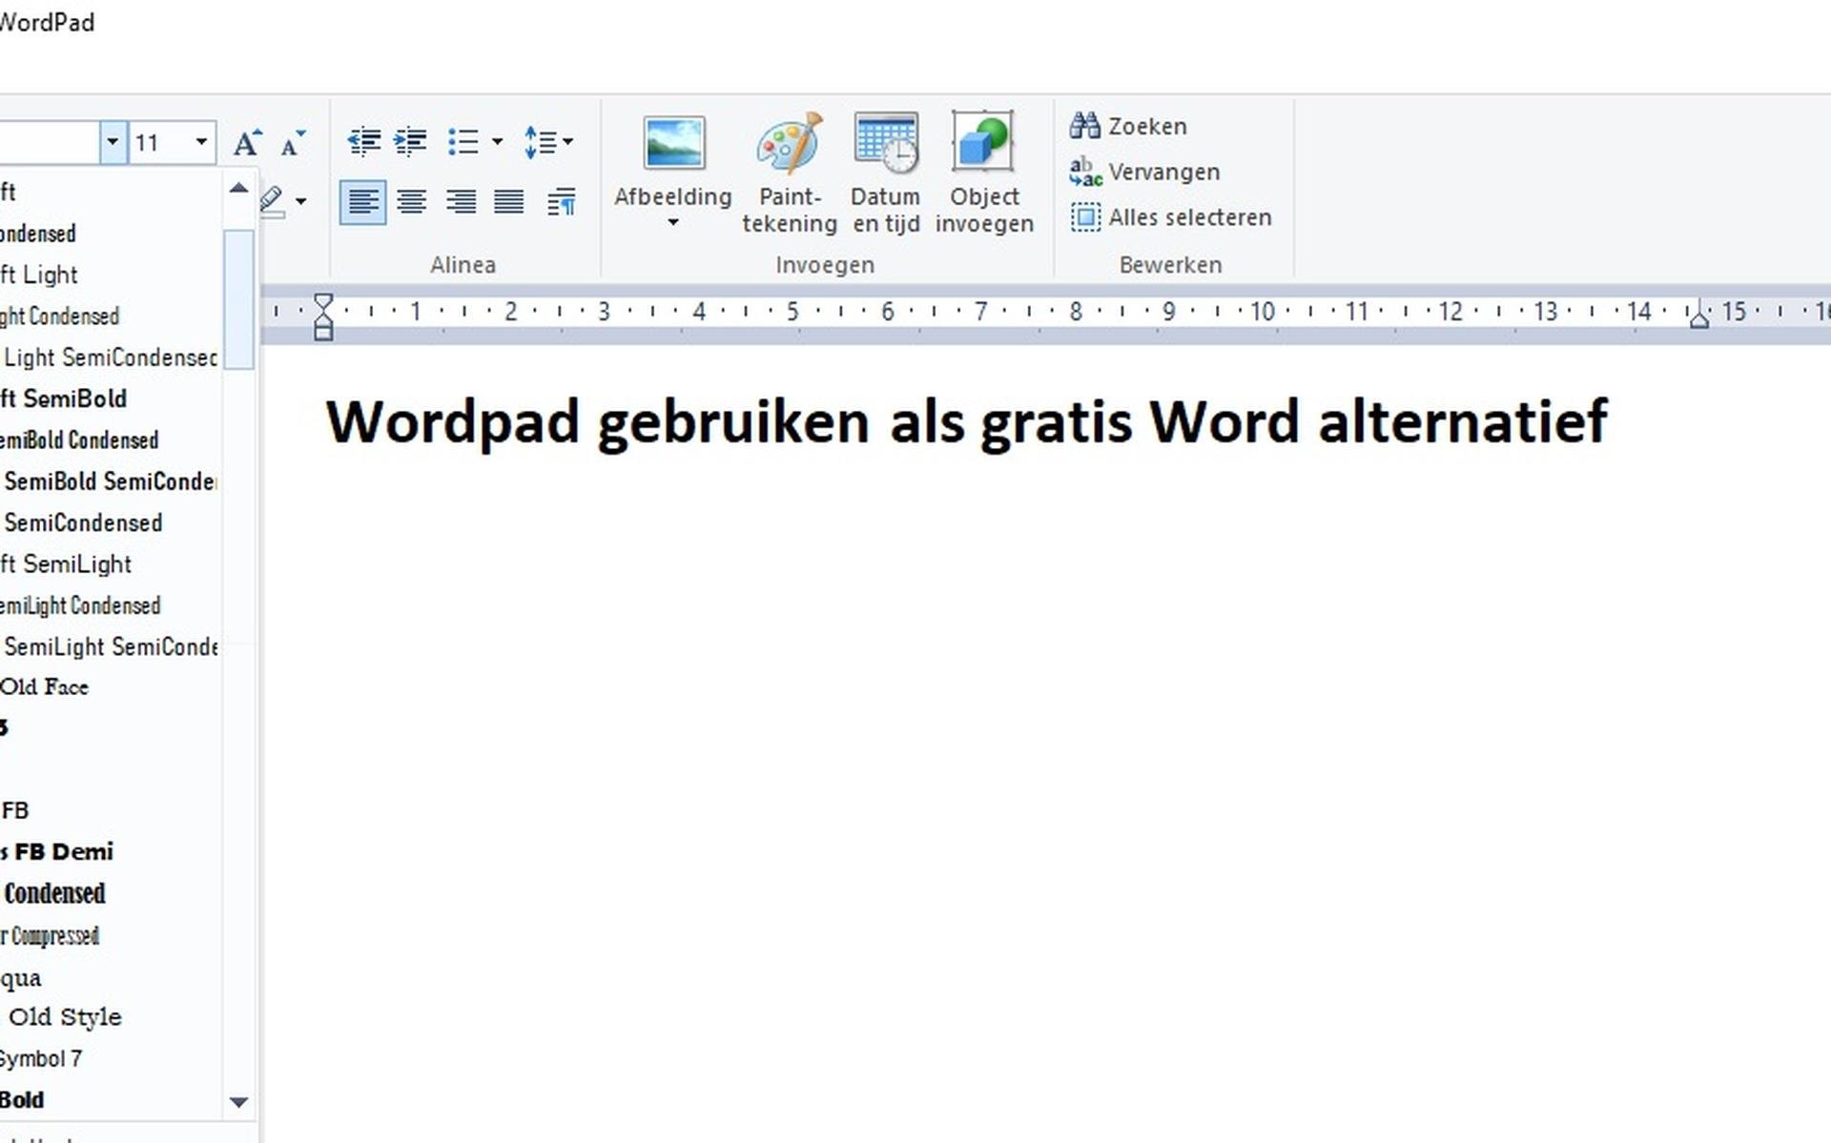Screen dimensions: 1831x1143
Task: Insert Datum en tijd
Action: pyautogui.click(x=886, y=173)
